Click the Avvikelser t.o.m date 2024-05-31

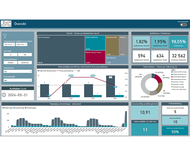click(x=18, y=95)
